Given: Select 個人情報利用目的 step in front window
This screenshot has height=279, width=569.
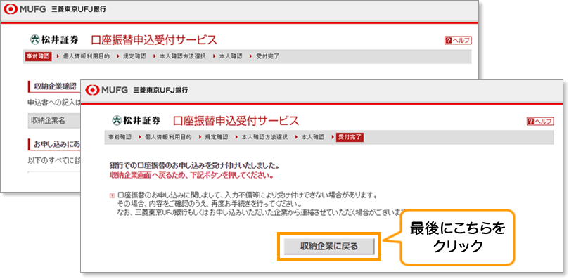Looking at the screenshot, I should tap(168, 138).
